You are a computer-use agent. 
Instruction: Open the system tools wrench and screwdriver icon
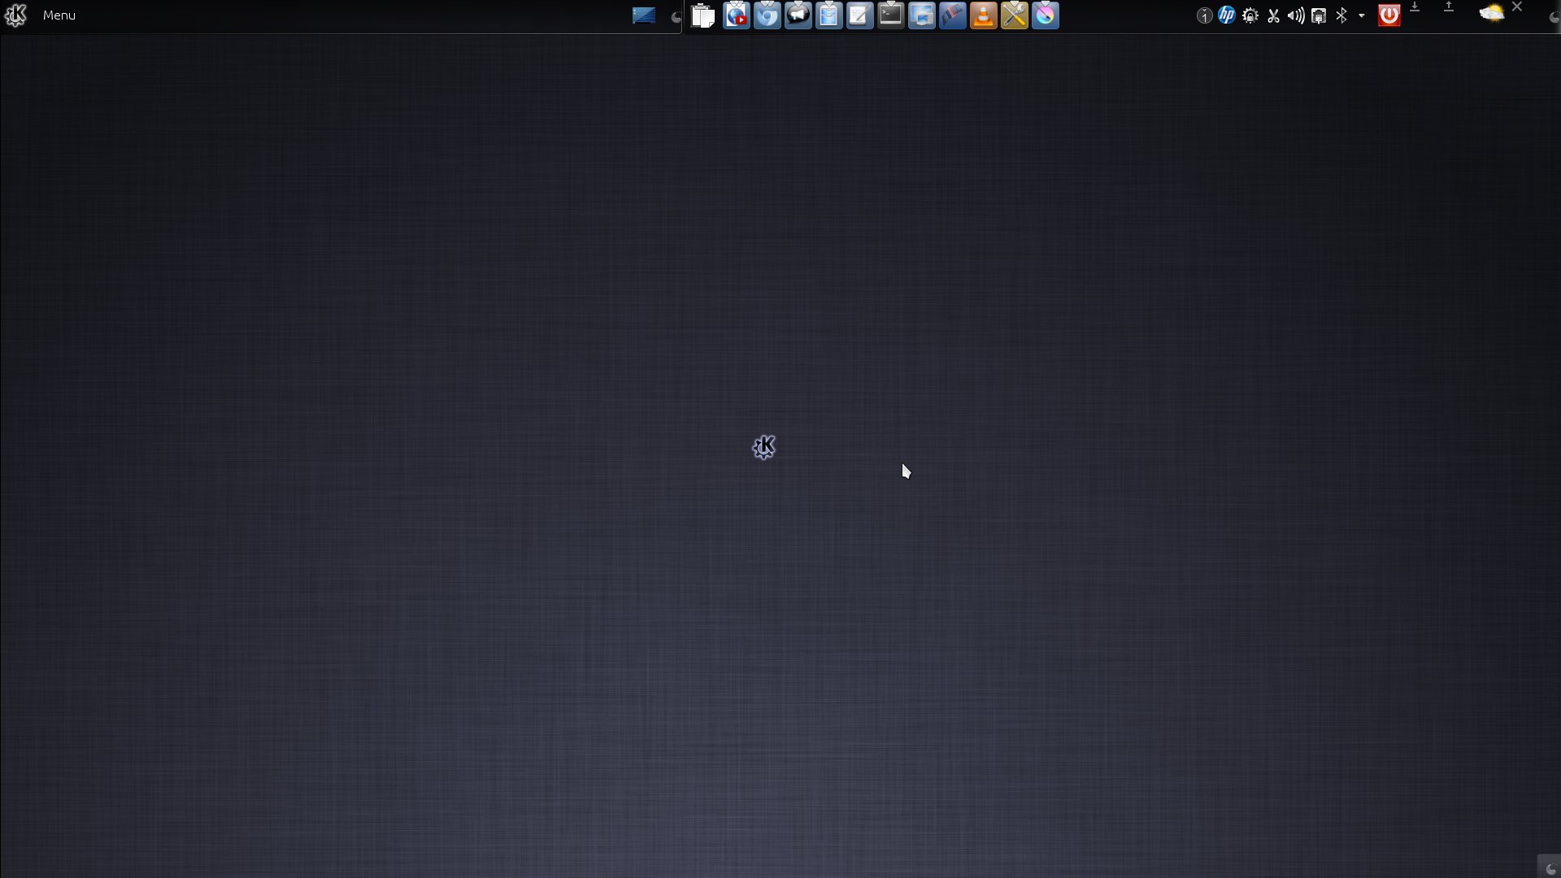point(1015,15)
